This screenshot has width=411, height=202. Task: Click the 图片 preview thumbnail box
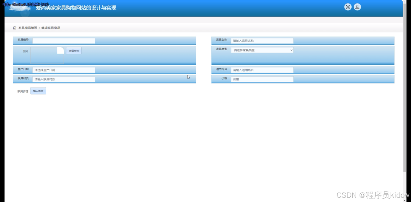pyautogui.click(x=47, y=55)
